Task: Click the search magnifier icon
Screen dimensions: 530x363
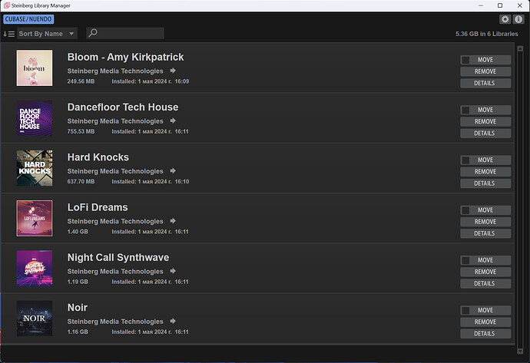Action: [x=93, y=33]
